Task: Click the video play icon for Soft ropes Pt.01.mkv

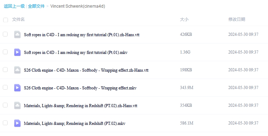Action: pyautogui.click(x=17, y=52)
